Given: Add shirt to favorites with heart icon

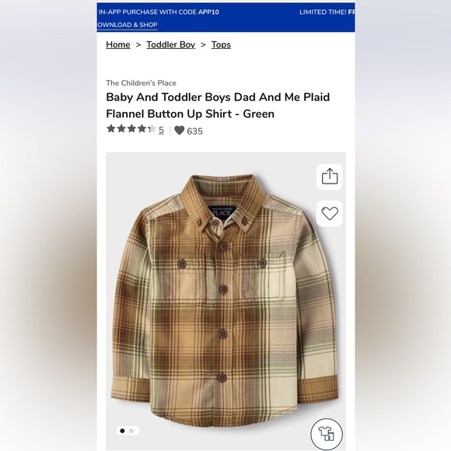Looking at the screenshot, I should click(330, 213).
